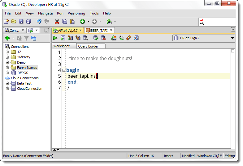Viewport: 243px width, 166px height.
Task: Click the Schema Browser icon in Connections
Action: pyautogui.click(x=34, y=38)
